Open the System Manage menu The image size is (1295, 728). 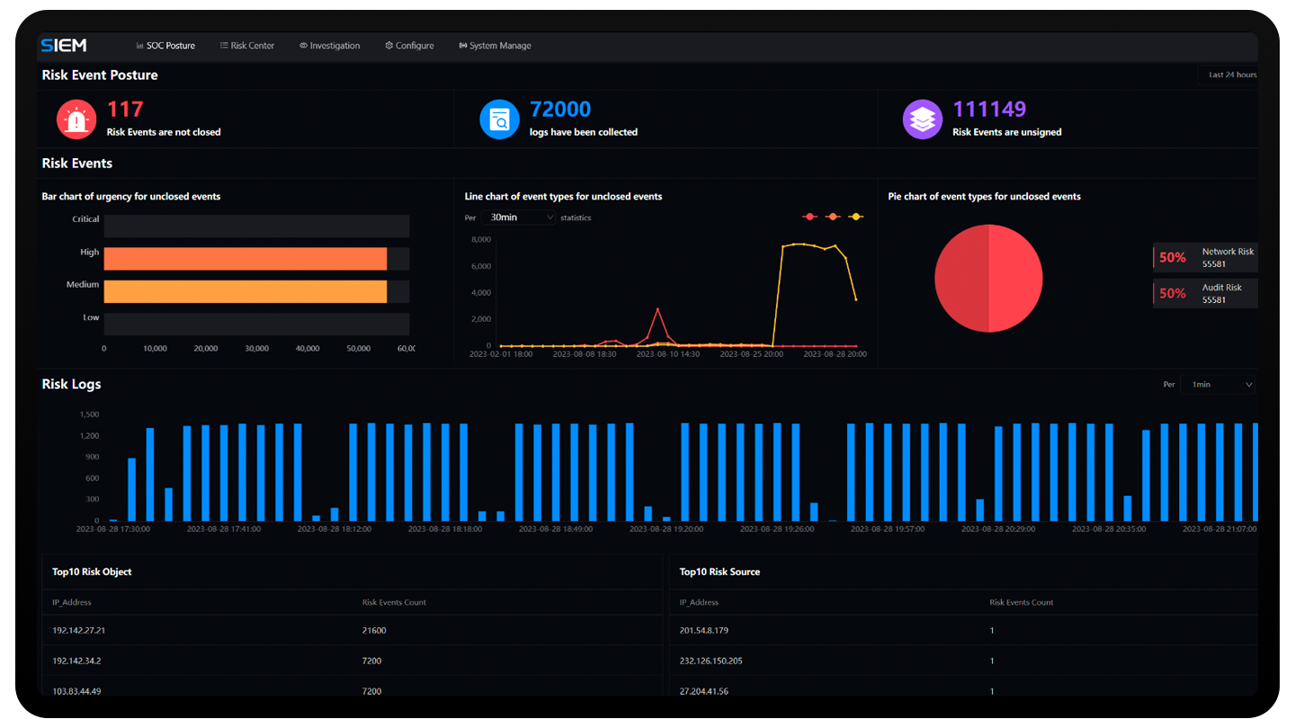coord(495,46)
